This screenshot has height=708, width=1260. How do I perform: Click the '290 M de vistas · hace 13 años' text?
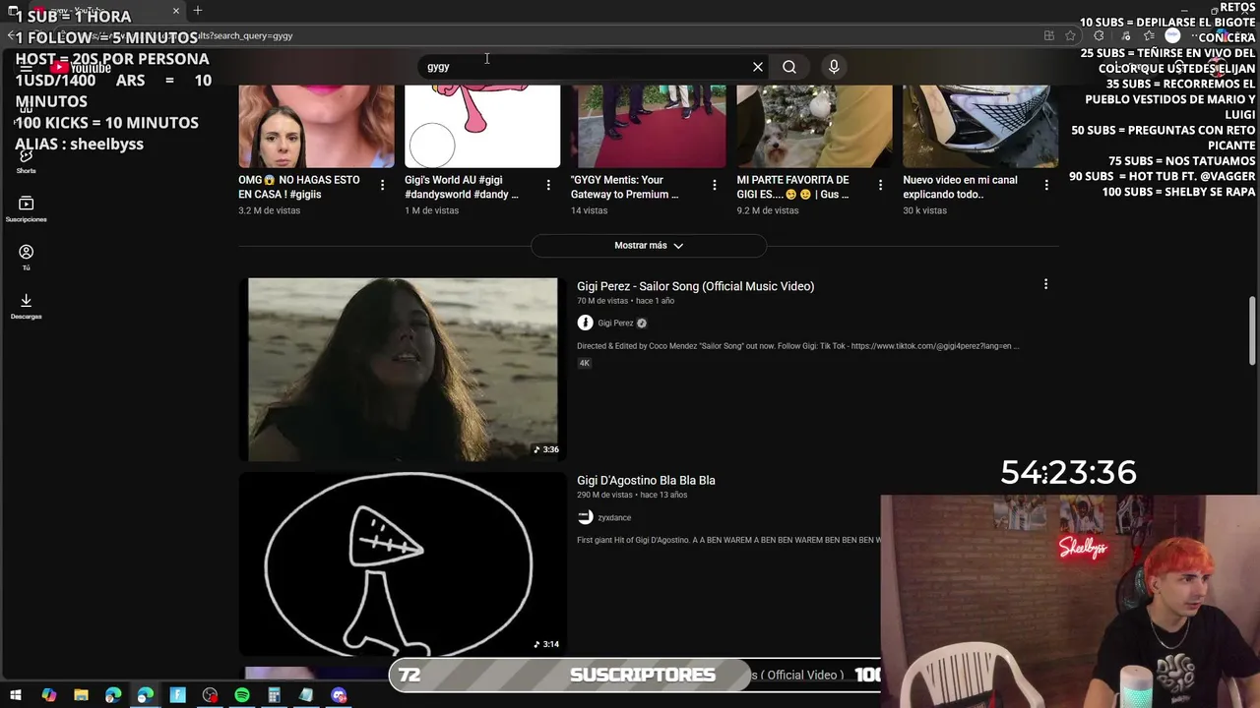coord(632,496)
